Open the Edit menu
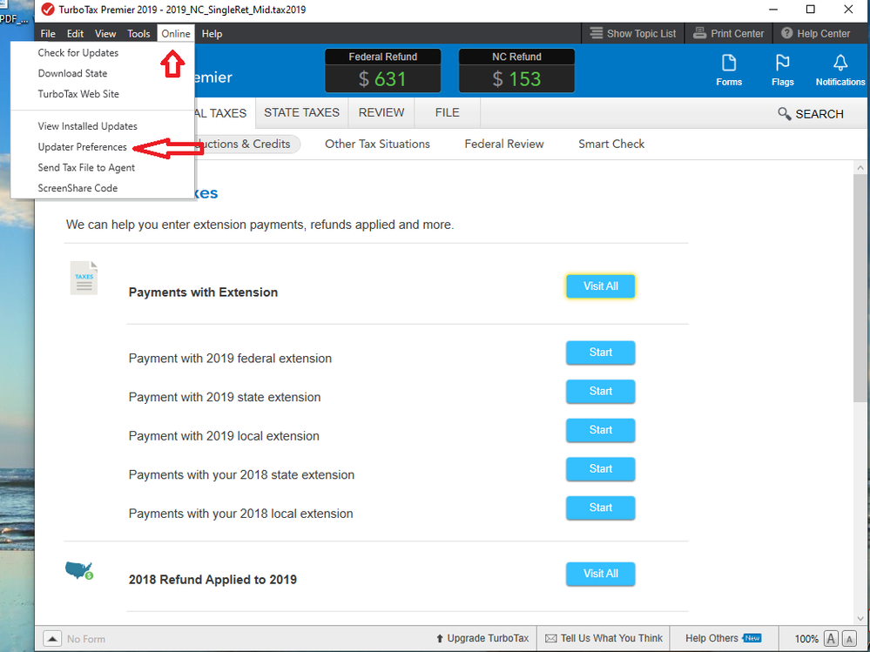Viewport: 870px width, 652px height. (x=75, y=34)
